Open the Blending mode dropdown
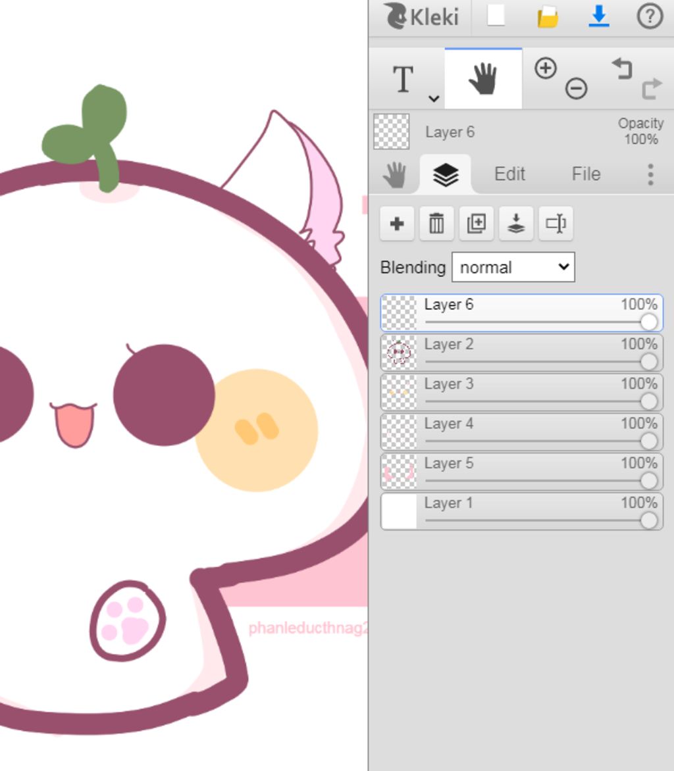This screenshot has height=771, width=674. click(513, 267)
